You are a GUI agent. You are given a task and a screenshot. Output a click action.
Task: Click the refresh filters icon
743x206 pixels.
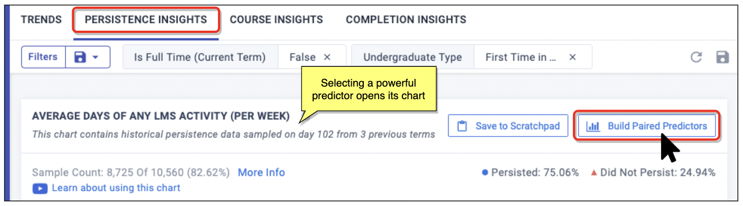point(696,57)
